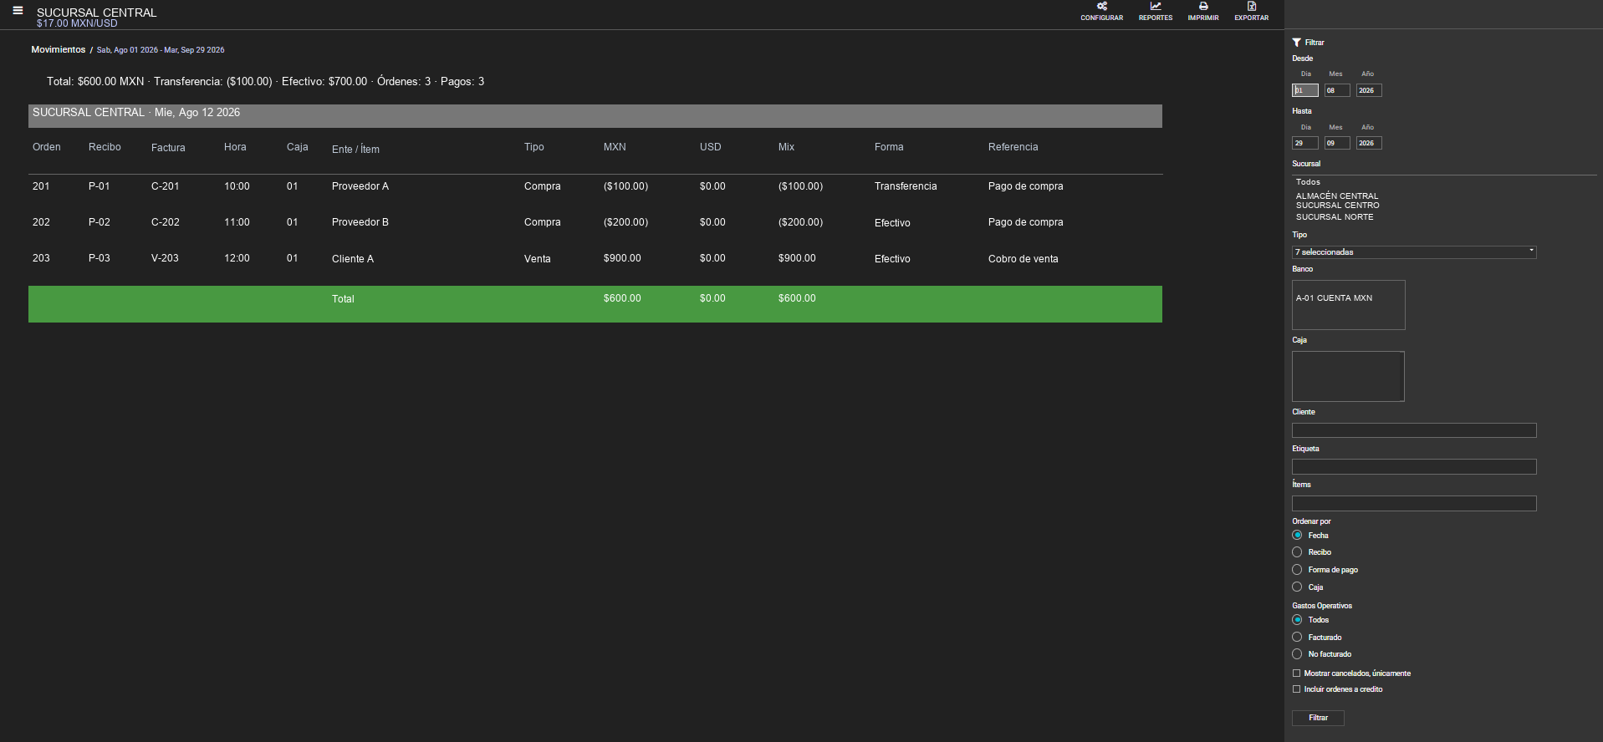1603x742 pixels.
Task: Select Forma de pago sort option
Action: 1297,570
